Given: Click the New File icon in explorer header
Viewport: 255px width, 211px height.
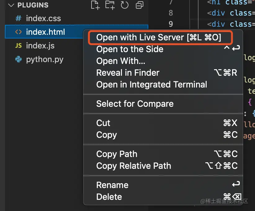Looking at the screenshot, I should coord(95,5).
